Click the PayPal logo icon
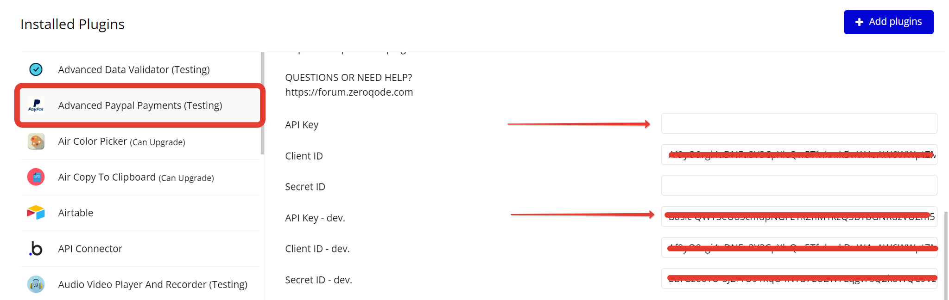 pos(36,105)
